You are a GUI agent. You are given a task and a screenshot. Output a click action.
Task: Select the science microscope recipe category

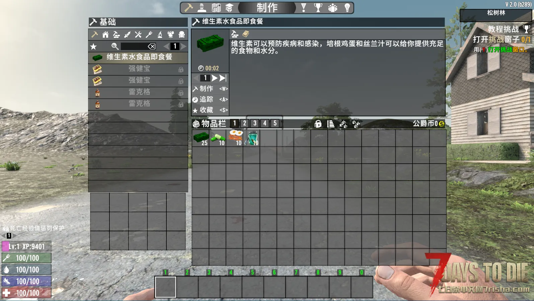160,35
